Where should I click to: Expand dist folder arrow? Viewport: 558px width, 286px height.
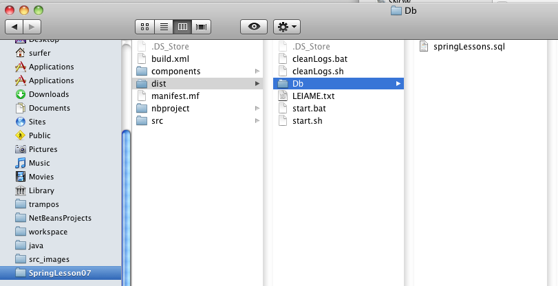(257, 84)
